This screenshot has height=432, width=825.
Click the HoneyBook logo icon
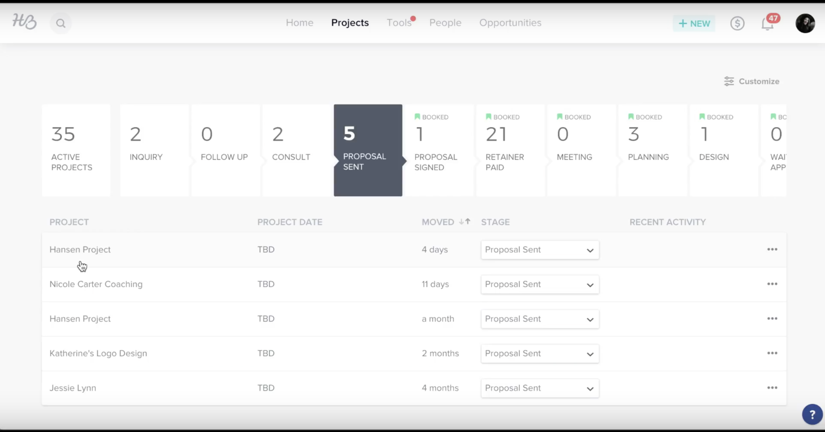tap(24, 22)
